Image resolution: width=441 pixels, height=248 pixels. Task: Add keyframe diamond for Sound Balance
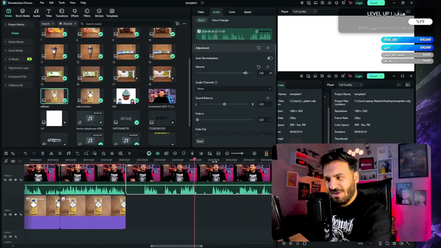point(268,98)
